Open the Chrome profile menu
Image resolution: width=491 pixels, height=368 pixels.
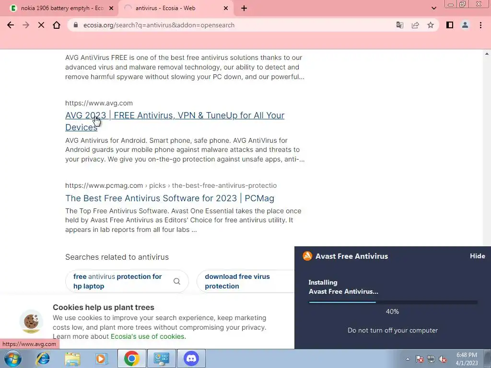point(465,25)
